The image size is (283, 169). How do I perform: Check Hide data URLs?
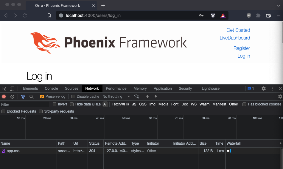click(72, 104)
